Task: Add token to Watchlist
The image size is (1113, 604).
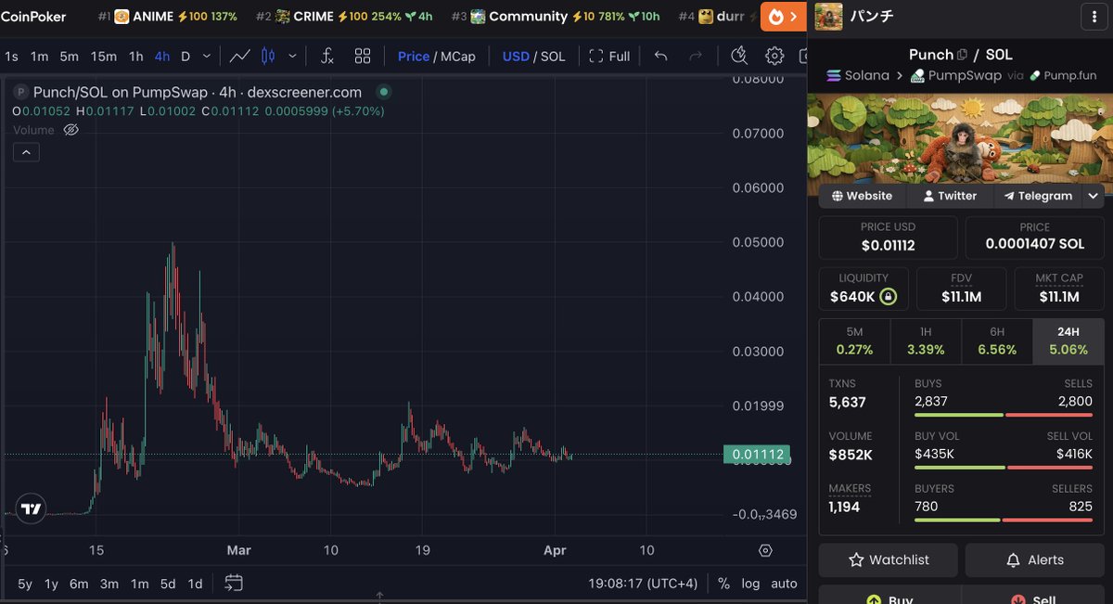Action: (889, 559)
